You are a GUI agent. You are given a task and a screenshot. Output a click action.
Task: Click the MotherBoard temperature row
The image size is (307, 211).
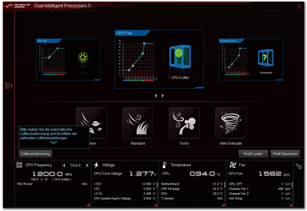click(x=192, y=184)
